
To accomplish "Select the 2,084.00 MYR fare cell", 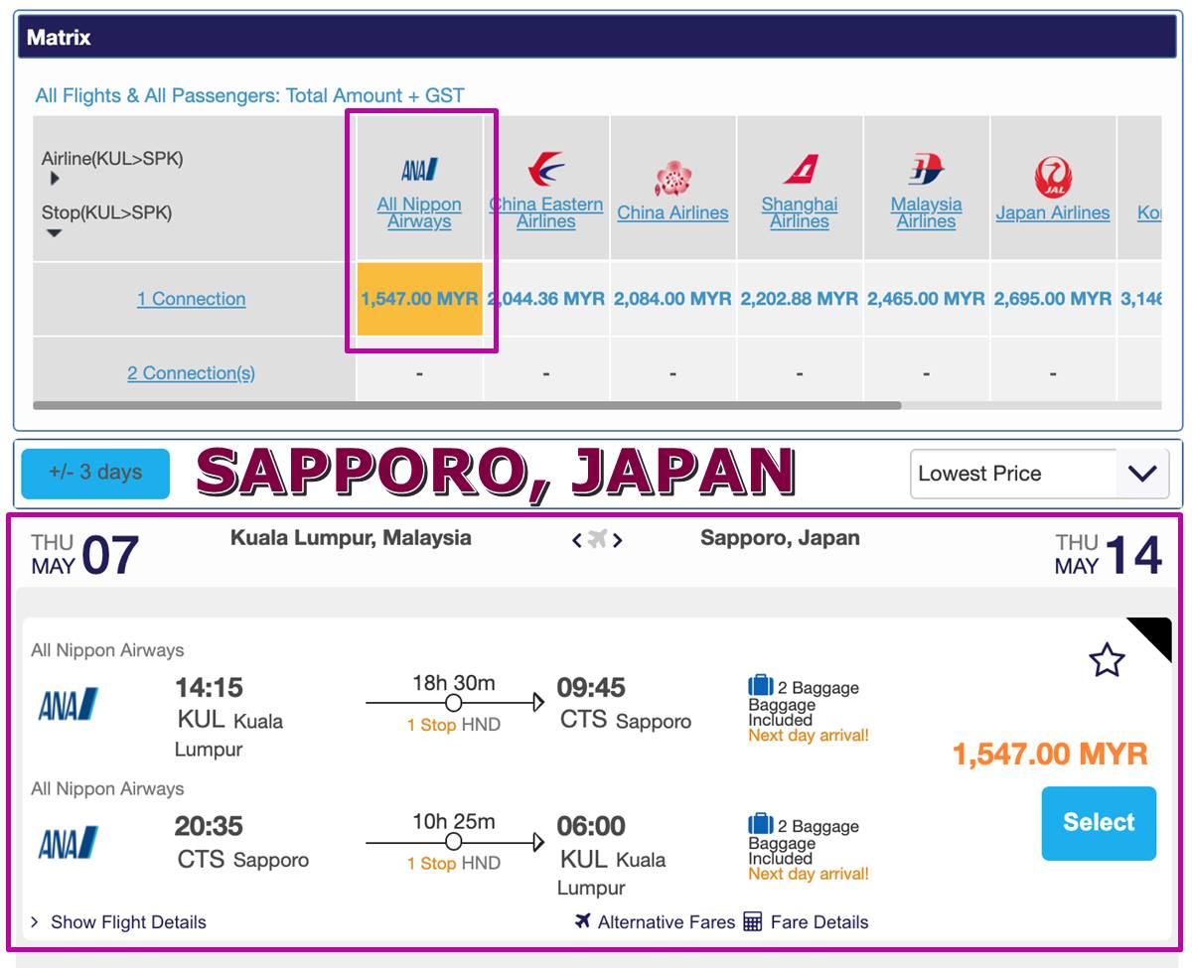I will click(672, 299).
